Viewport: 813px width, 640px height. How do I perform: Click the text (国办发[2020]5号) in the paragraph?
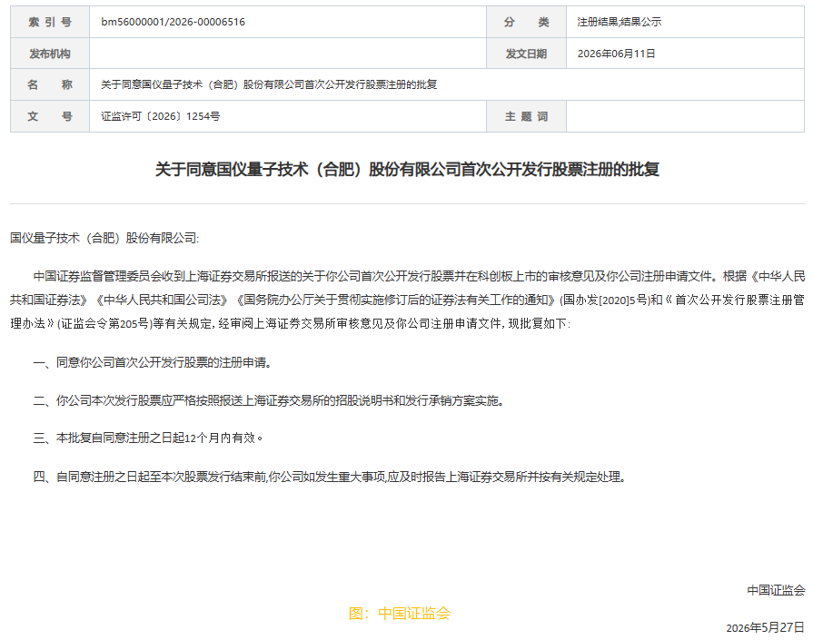[x=604, y=300]
